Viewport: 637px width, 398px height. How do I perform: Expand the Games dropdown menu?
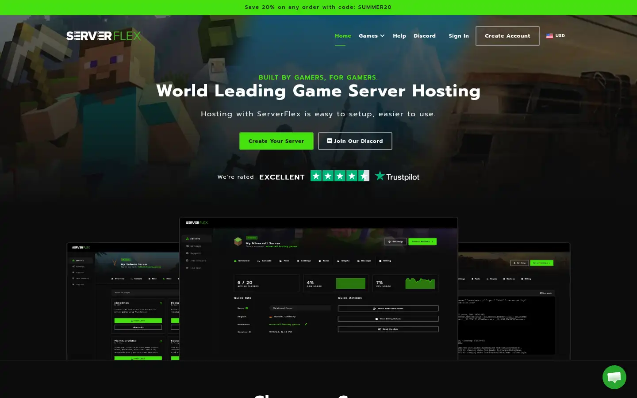372,36
